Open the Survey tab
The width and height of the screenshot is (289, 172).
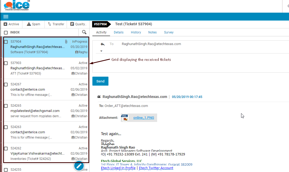click(x=169, y=32)
